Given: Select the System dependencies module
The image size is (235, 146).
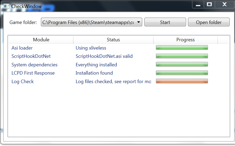Looking at the screenshot, I should click(34, 65).
